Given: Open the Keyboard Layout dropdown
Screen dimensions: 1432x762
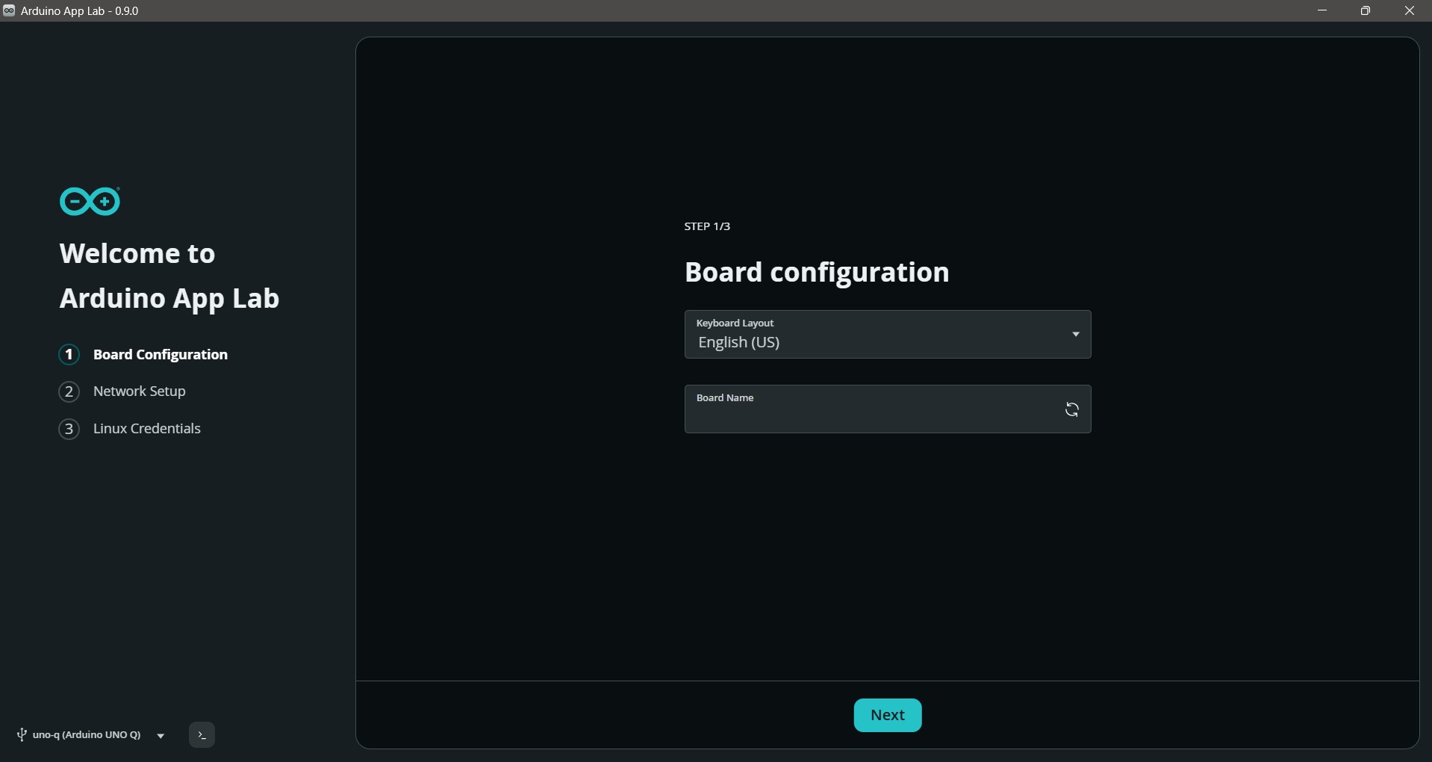Looking at the screenshot, I should [888, 334].
